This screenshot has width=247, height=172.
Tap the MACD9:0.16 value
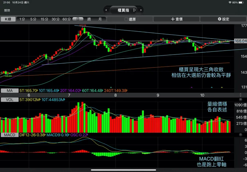coord(58,135)
